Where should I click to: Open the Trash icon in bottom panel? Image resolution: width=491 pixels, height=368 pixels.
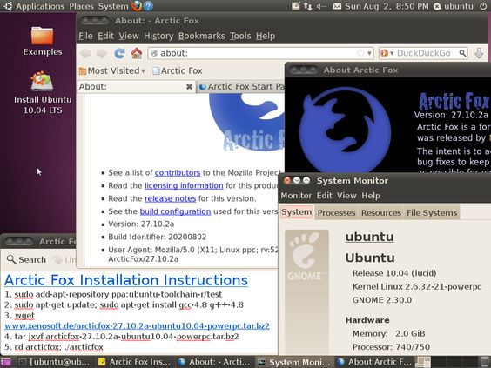tap(484, 362)
